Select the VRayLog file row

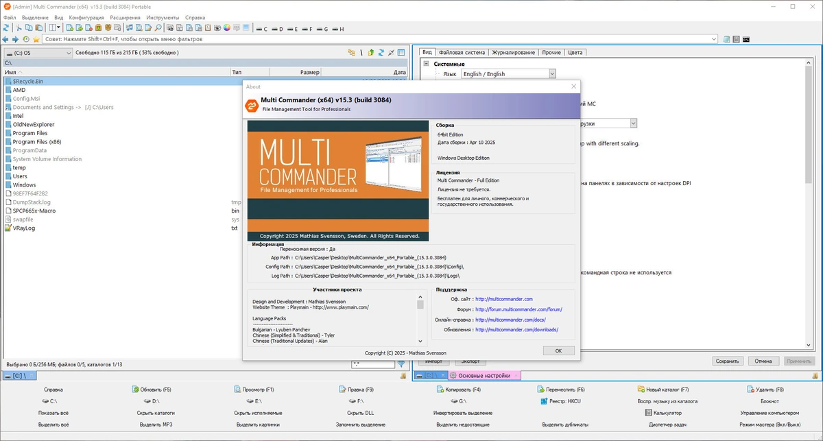[24, 228]
